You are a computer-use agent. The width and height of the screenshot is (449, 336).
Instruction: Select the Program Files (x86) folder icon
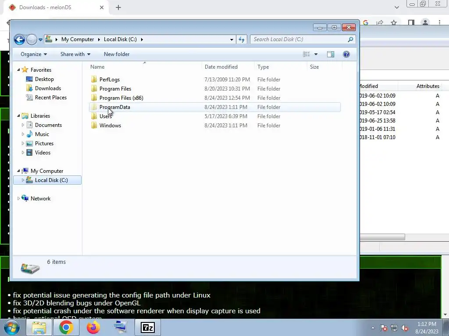pyautogui.click(x=94, y=98)
